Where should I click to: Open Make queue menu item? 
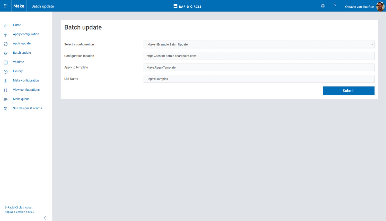[x=21, y=99]
